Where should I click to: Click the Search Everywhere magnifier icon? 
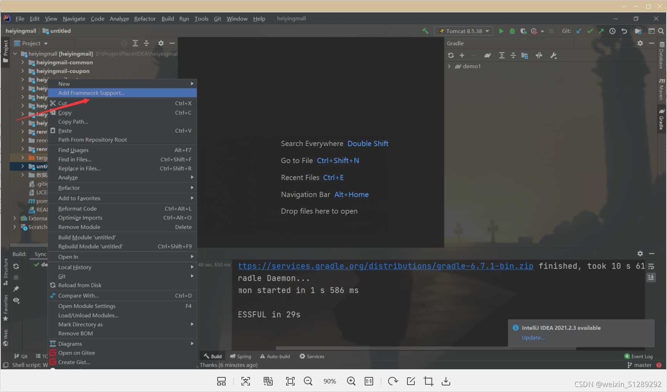pos(661,31)
